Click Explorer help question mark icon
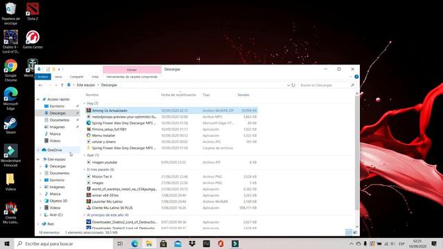Viewport: 443px width, 249px height. (356, 77)
